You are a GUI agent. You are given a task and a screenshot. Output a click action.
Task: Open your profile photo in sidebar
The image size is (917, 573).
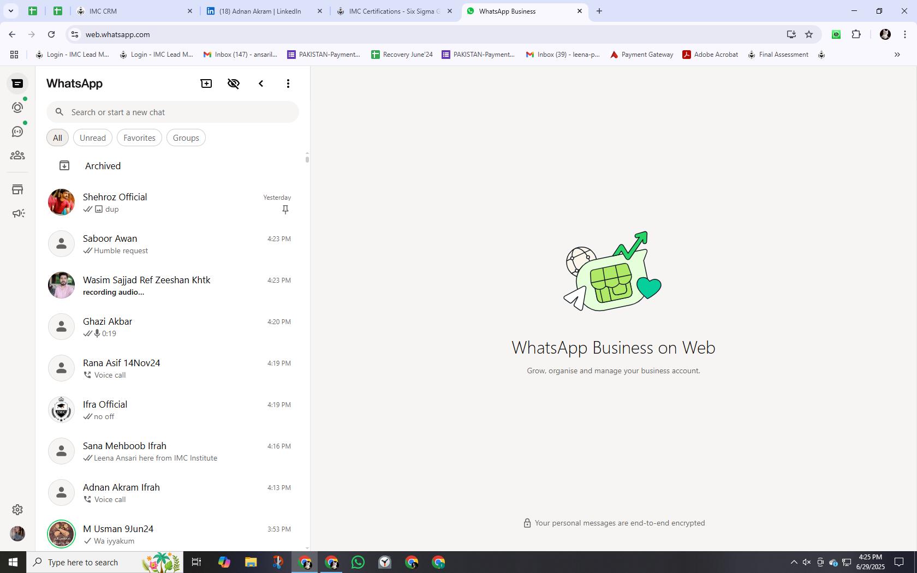tap(17, 533)
